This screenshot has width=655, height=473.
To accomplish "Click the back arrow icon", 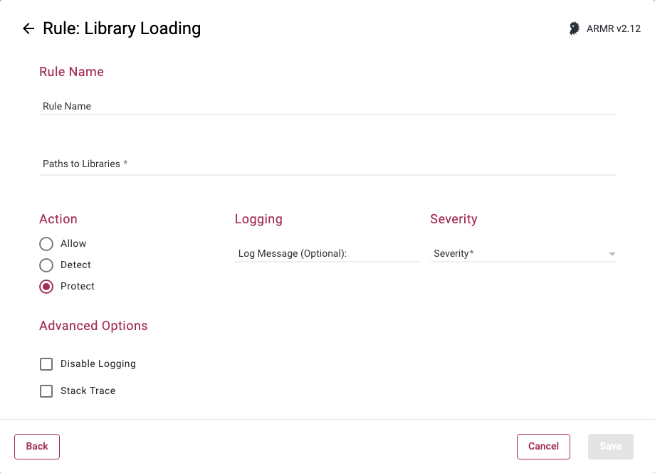I will [x=28, y=28].
